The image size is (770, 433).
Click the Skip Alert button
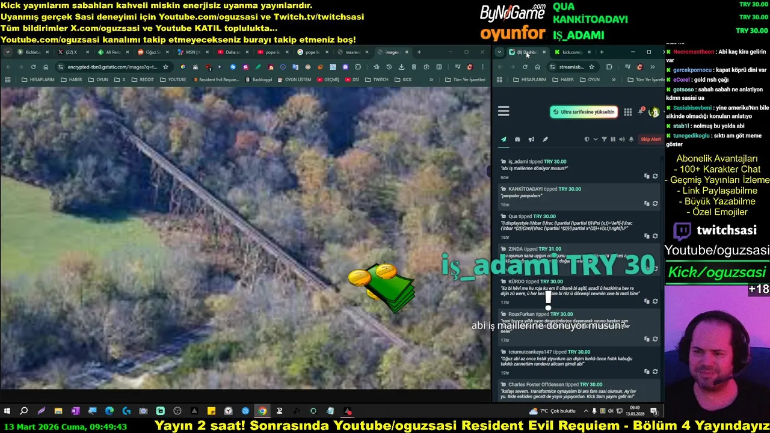pyautogui.click(x=650, y=140)
